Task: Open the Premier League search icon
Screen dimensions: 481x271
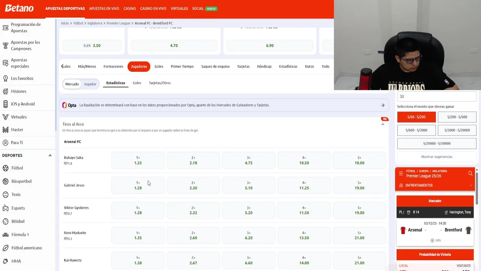Action: tap(470, 174)
